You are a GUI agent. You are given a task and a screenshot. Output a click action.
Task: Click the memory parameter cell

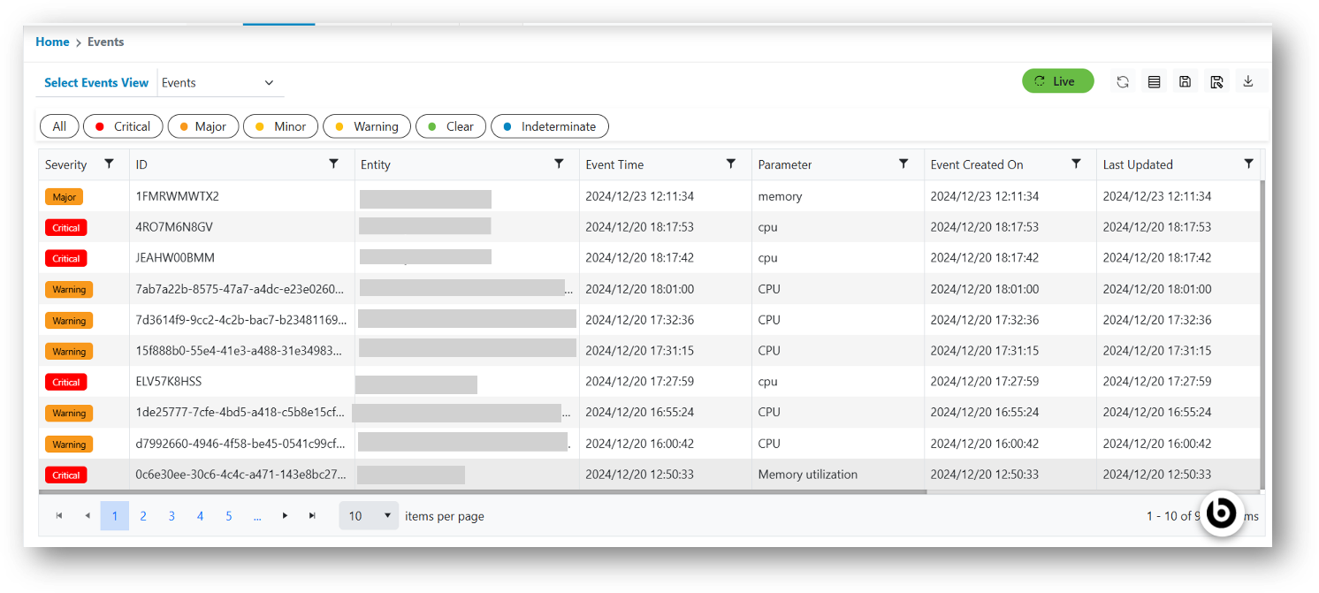(780, 196)
